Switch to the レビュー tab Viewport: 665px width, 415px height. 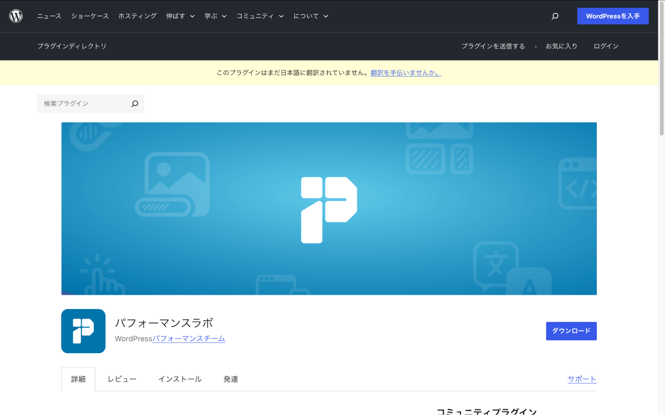(122, 379)
